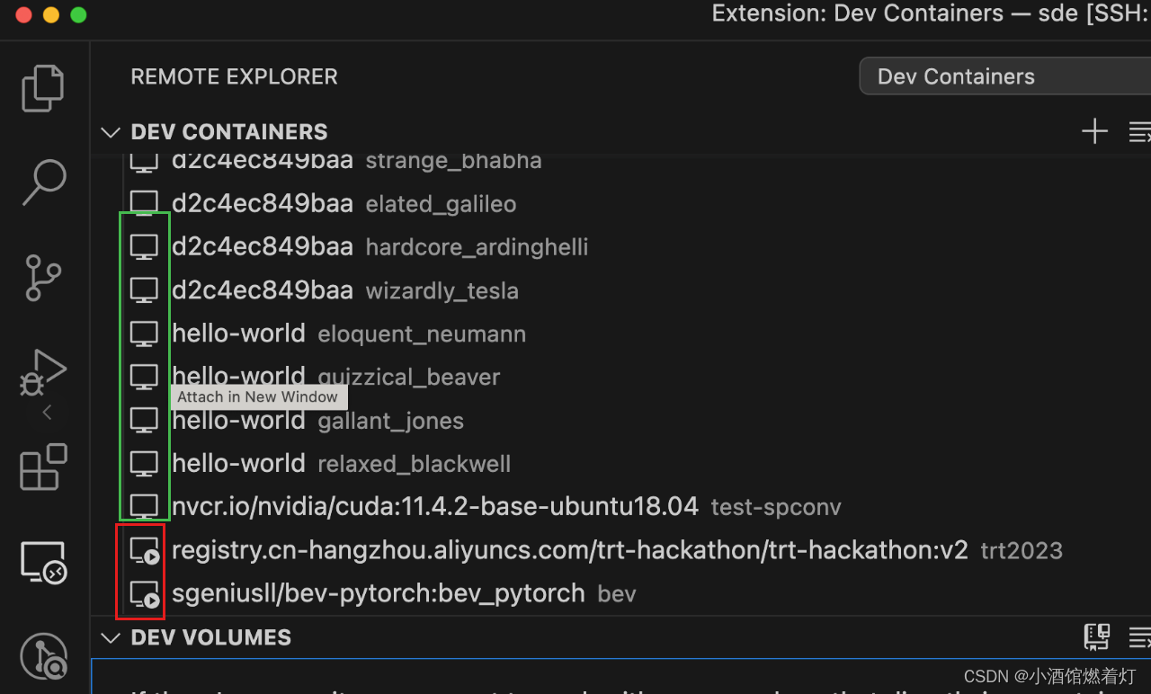The width and height of the screenshot is (1151, 694).
Task: Open the Extensions view in activity bar
Action: pos(43,467)
